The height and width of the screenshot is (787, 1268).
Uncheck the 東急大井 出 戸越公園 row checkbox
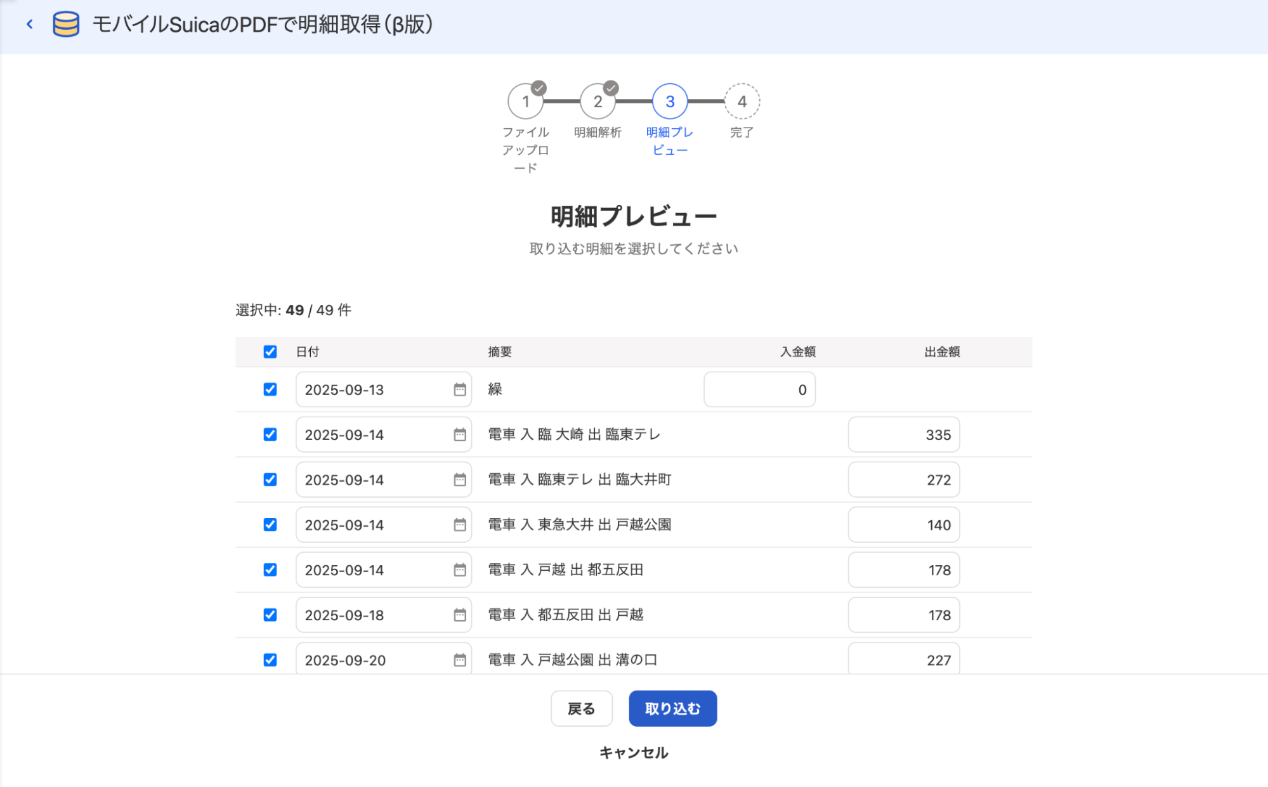[270, 524]
